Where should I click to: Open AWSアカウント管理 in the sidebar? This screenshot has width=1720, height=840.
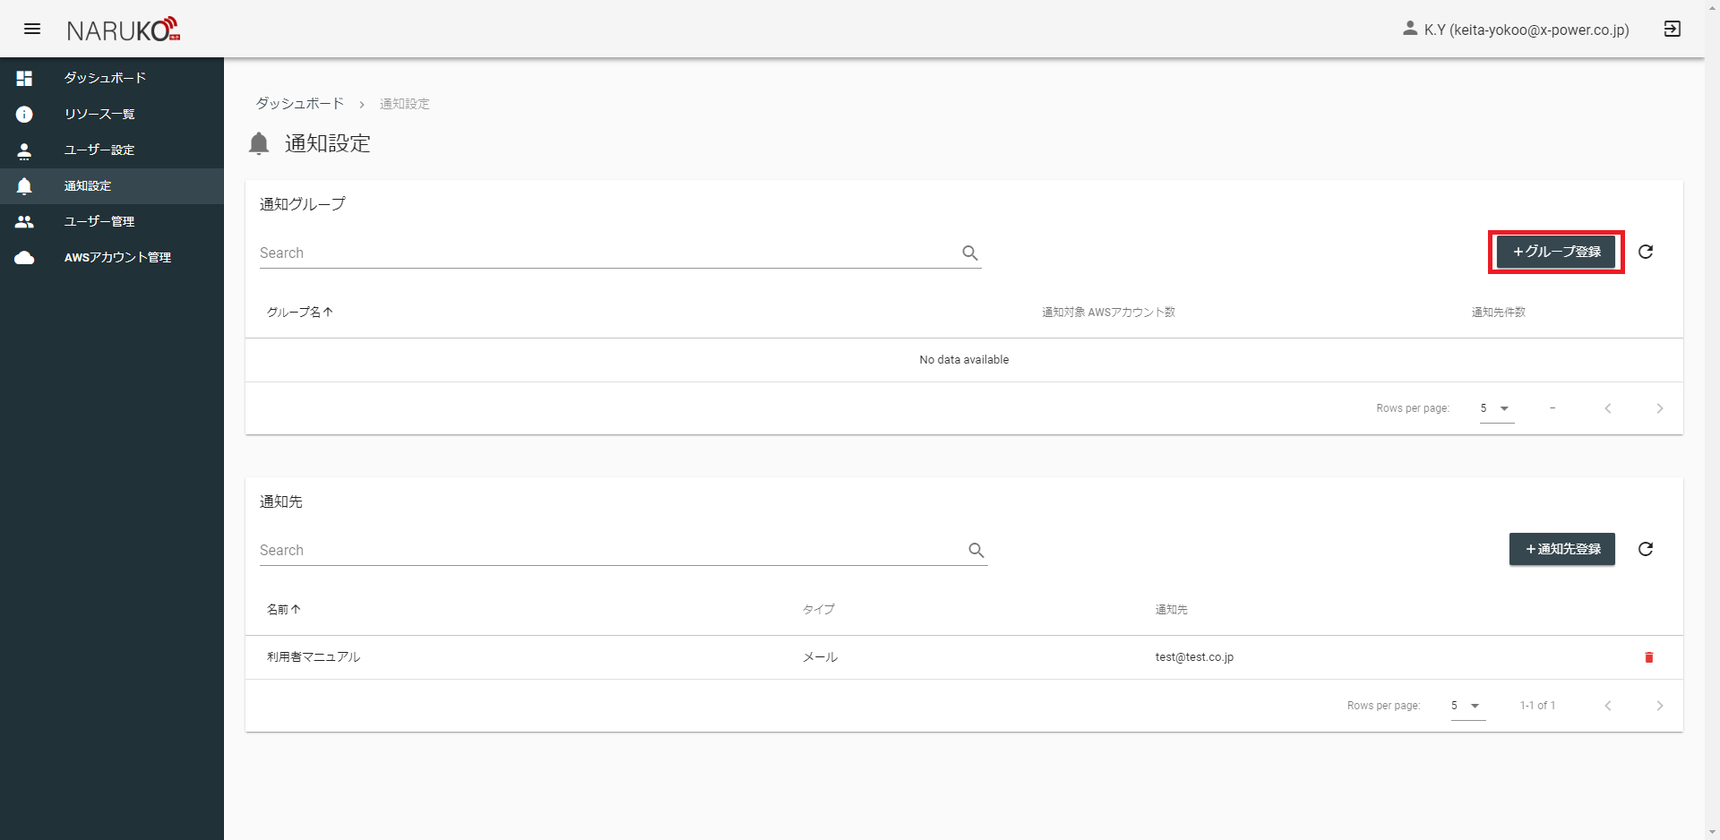point(112,258)
